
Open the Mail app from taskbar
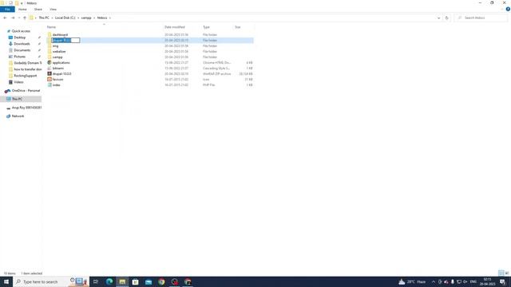click(x=149, y=281)
